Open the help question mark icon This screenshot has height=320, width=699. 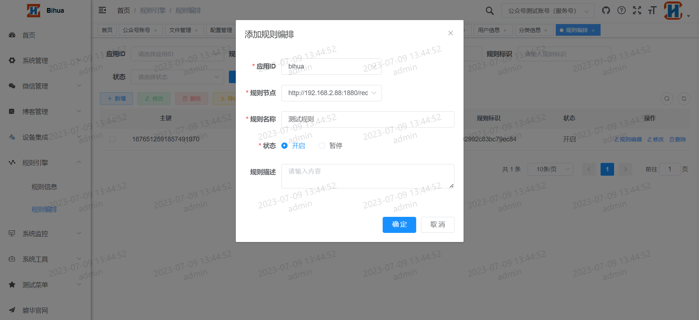(621, 11)
